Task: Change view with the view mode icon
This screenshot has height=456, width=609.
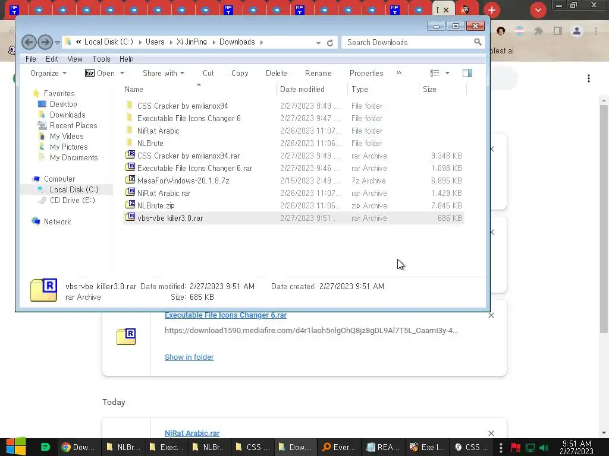Action: 434,73
